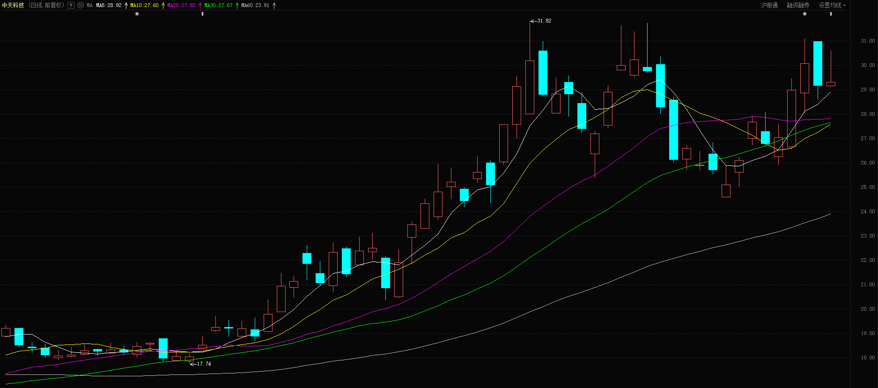Click the (日线 前复权) period label
The image size is (878, 388).
click(x=46, y=6)
